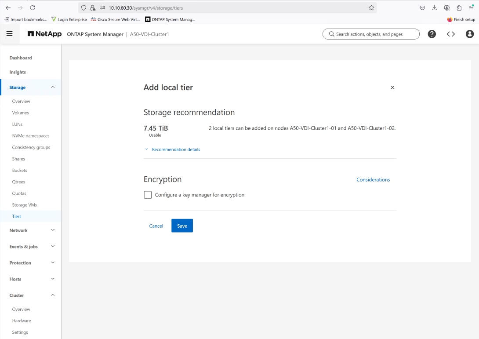The height and width of the screenshot is (339, 479).
Task: Go forward in browser history
Action: (x=20, y=7)
